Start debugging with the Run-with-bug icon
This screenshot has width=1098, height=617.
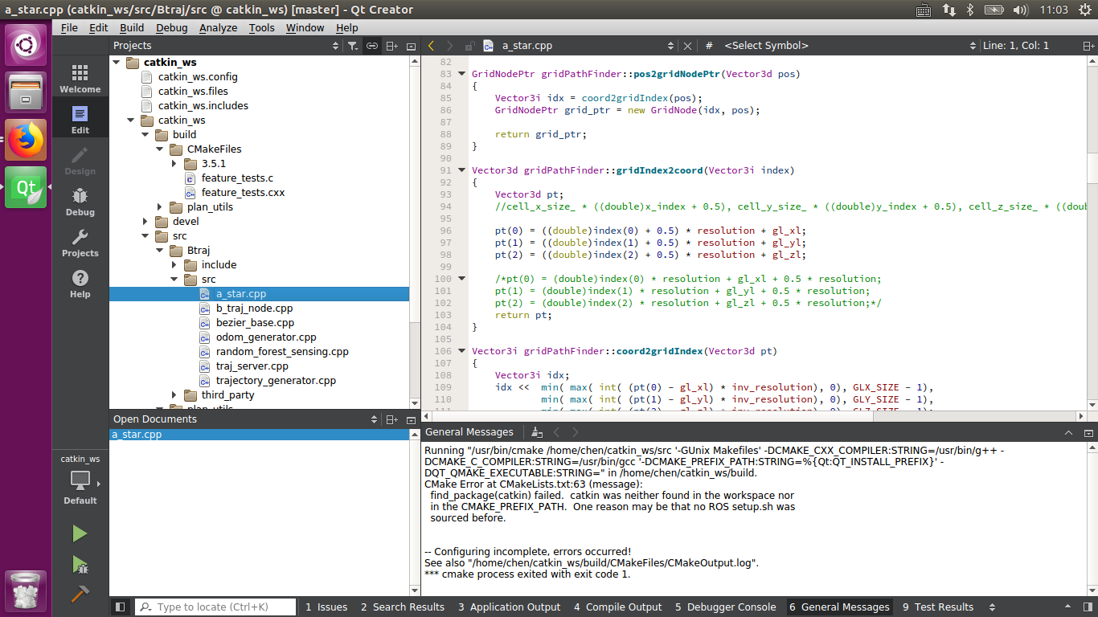pos(80,566)
